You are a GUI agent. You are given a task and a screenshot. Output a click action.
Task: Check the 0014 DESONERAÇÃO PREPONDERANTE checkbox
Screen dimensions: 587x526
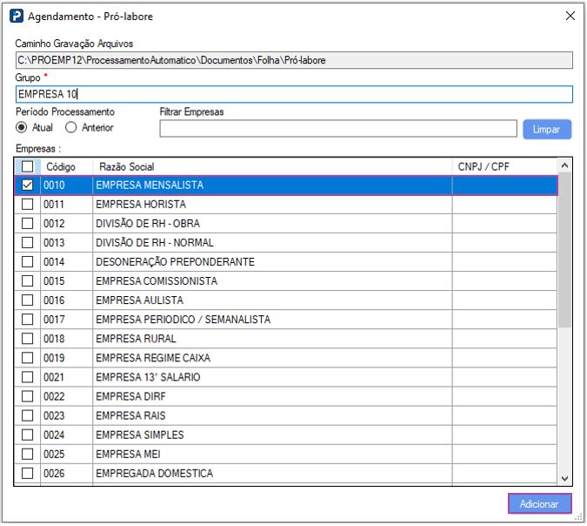point(27,261)
